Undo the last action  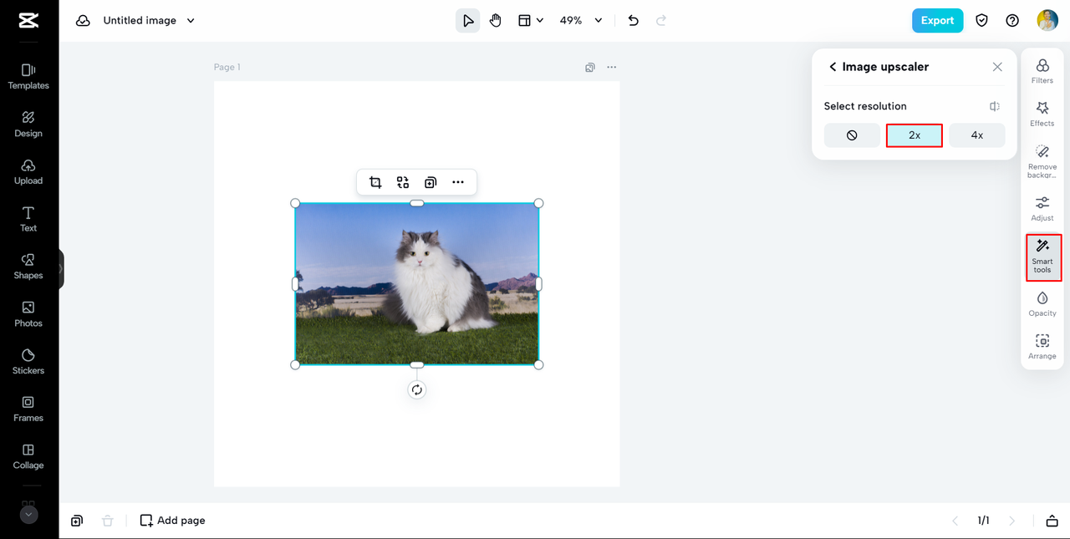(x=634, y=21)
